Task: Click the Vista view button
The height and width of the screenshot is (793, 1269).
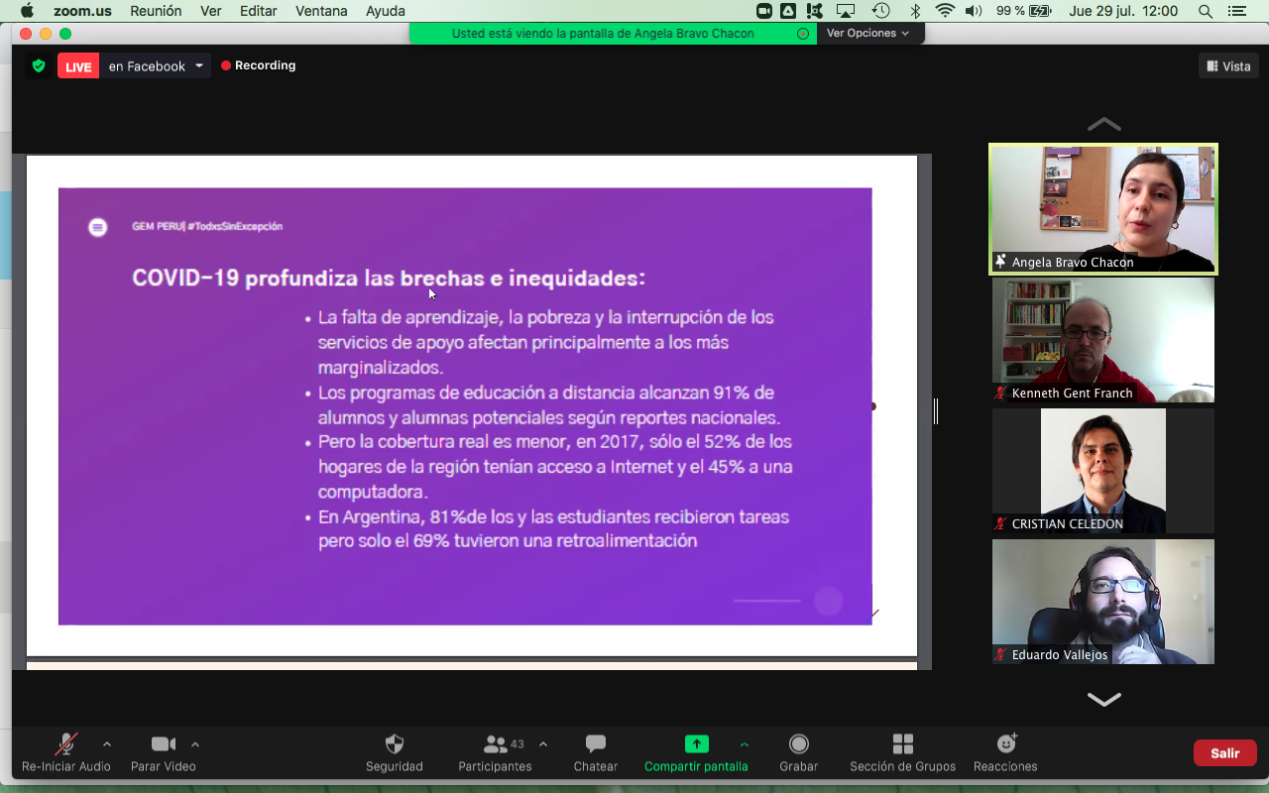Action: pos(1227,66)
